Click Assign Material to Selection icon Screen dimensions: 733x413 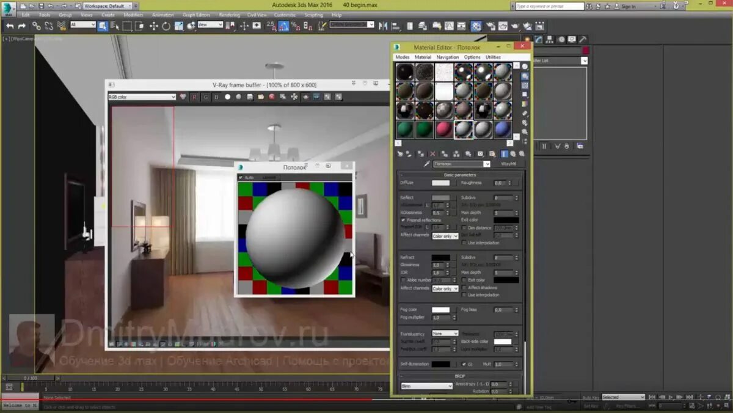[x=421, y=154]
